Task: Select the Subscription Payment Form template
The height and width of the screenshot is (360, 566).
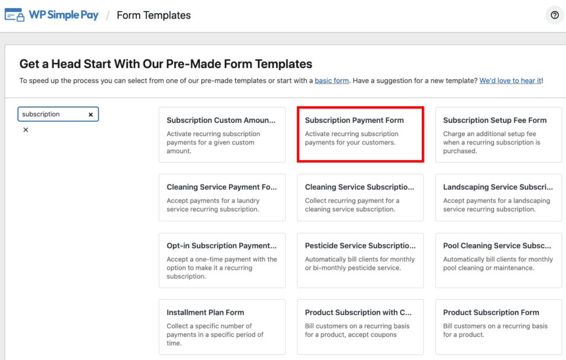Action: [x=360, y=134]
